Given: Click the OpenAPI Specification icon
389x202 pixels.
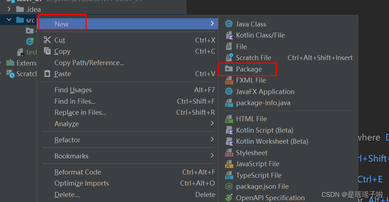Looking at the screenshot, I should (x=229, y=198).
